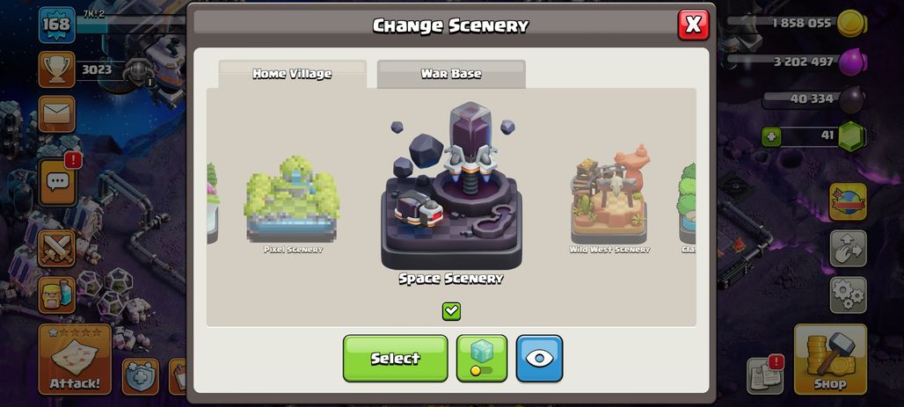This screenshot has width=904, height=407.
Task: Click the experience level 168 badge
Action: 56,25
